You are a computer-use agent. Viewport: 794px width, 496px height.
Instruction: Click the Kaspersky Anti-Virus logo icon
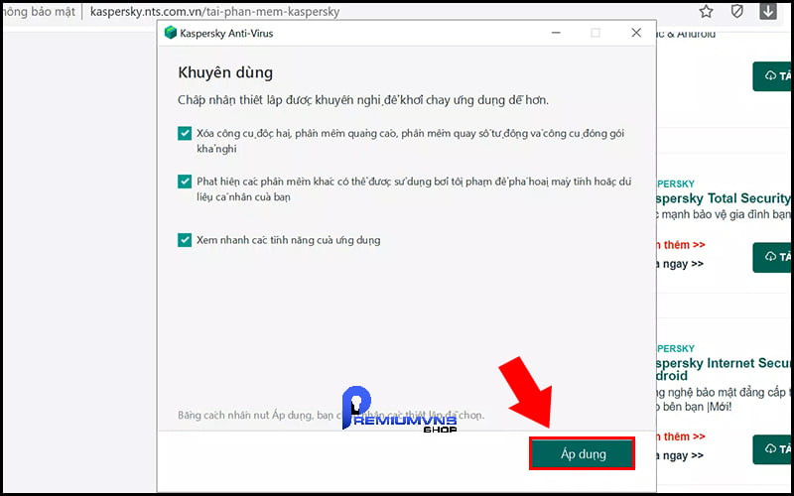[x=171, y=33]
